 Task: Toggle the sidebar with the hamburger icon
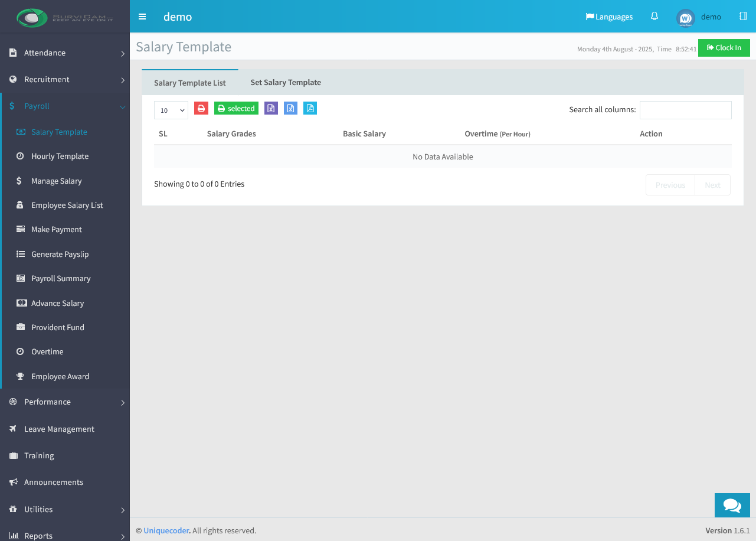tap(142, 17)
